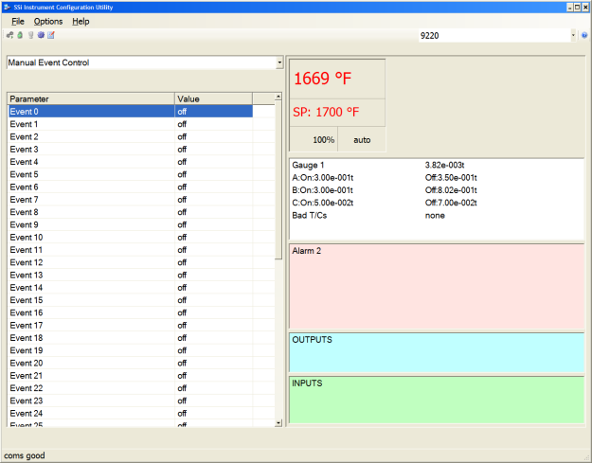This screenshot has height=463, width=592.
Task: Click the green icon in the toolbar
Action: [20, 35]
